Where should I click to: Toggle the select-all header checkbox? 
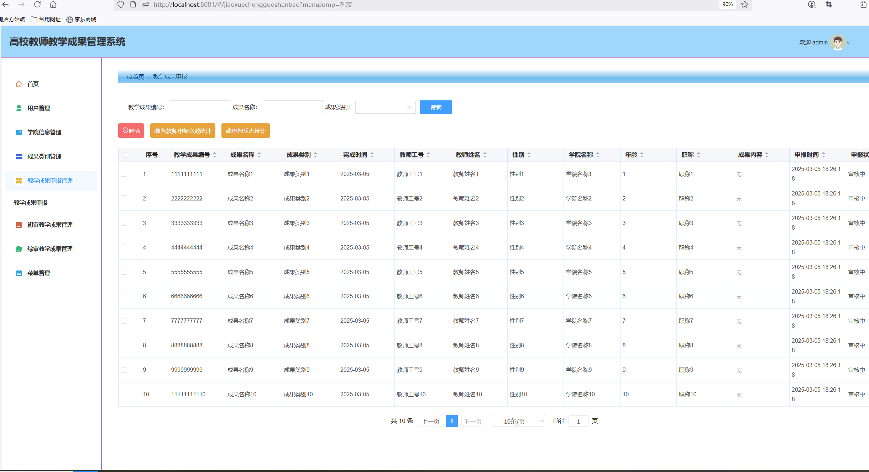click(x=126, y=155)
